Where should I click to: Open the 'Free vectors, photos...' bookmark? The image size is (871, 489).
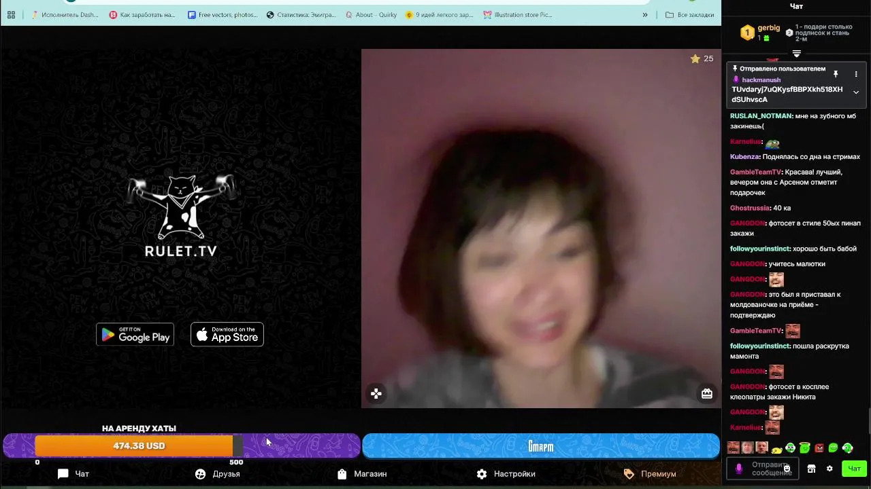point(223,14)
